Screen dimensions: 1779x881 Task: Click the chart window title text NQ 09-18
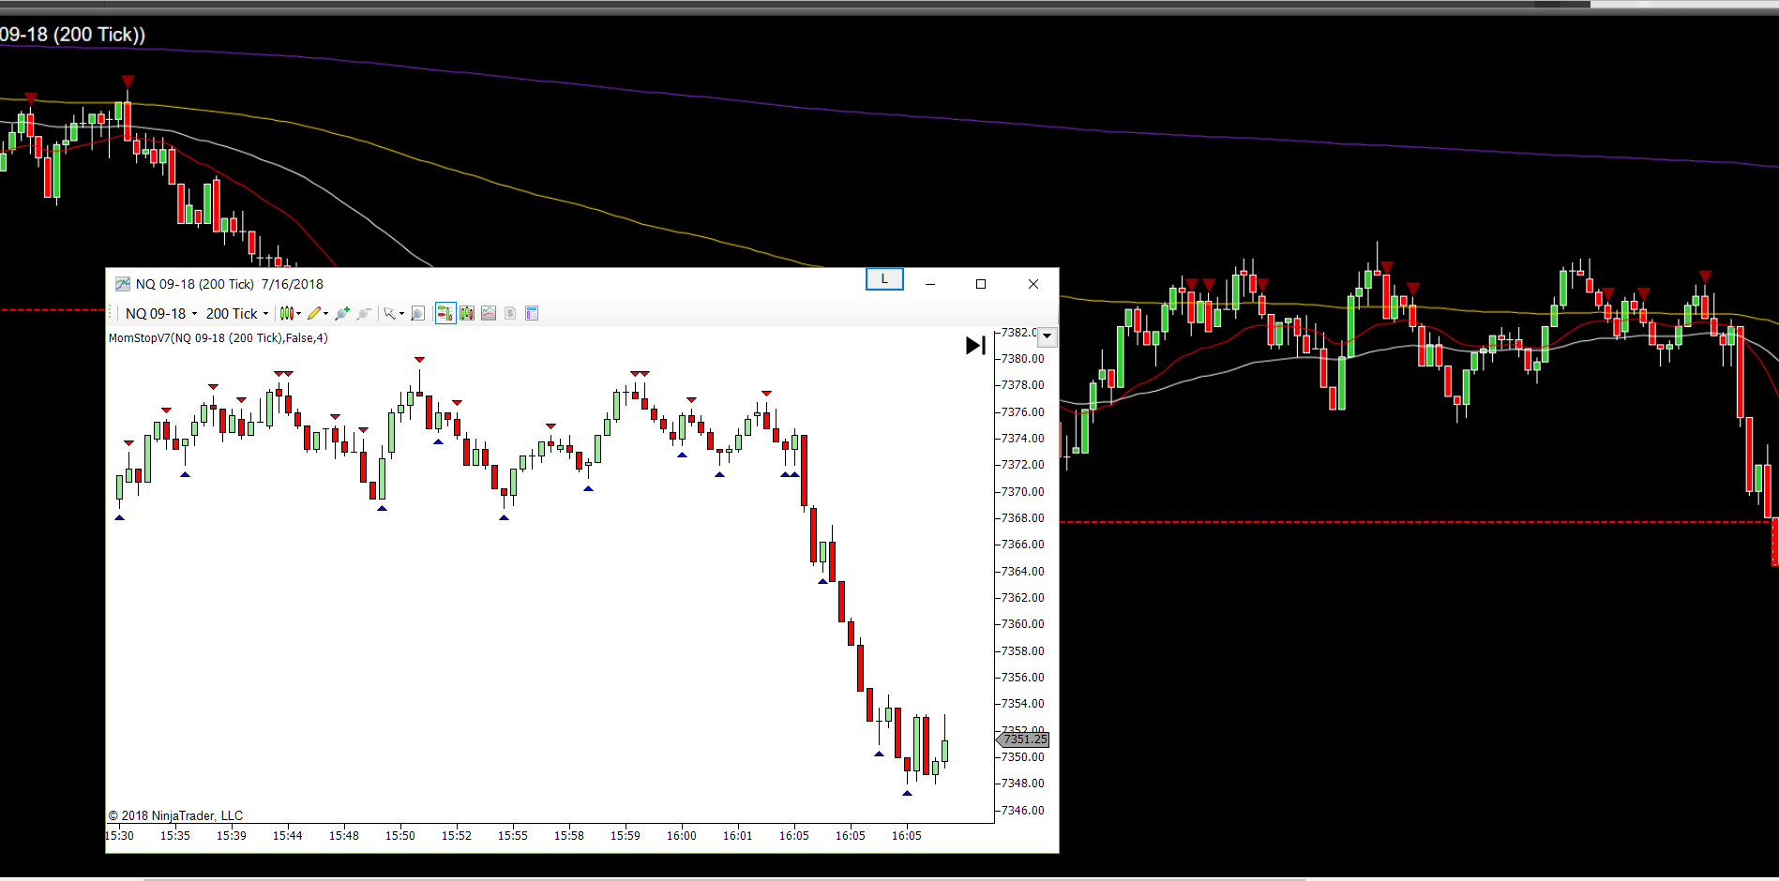click(230, 284)
